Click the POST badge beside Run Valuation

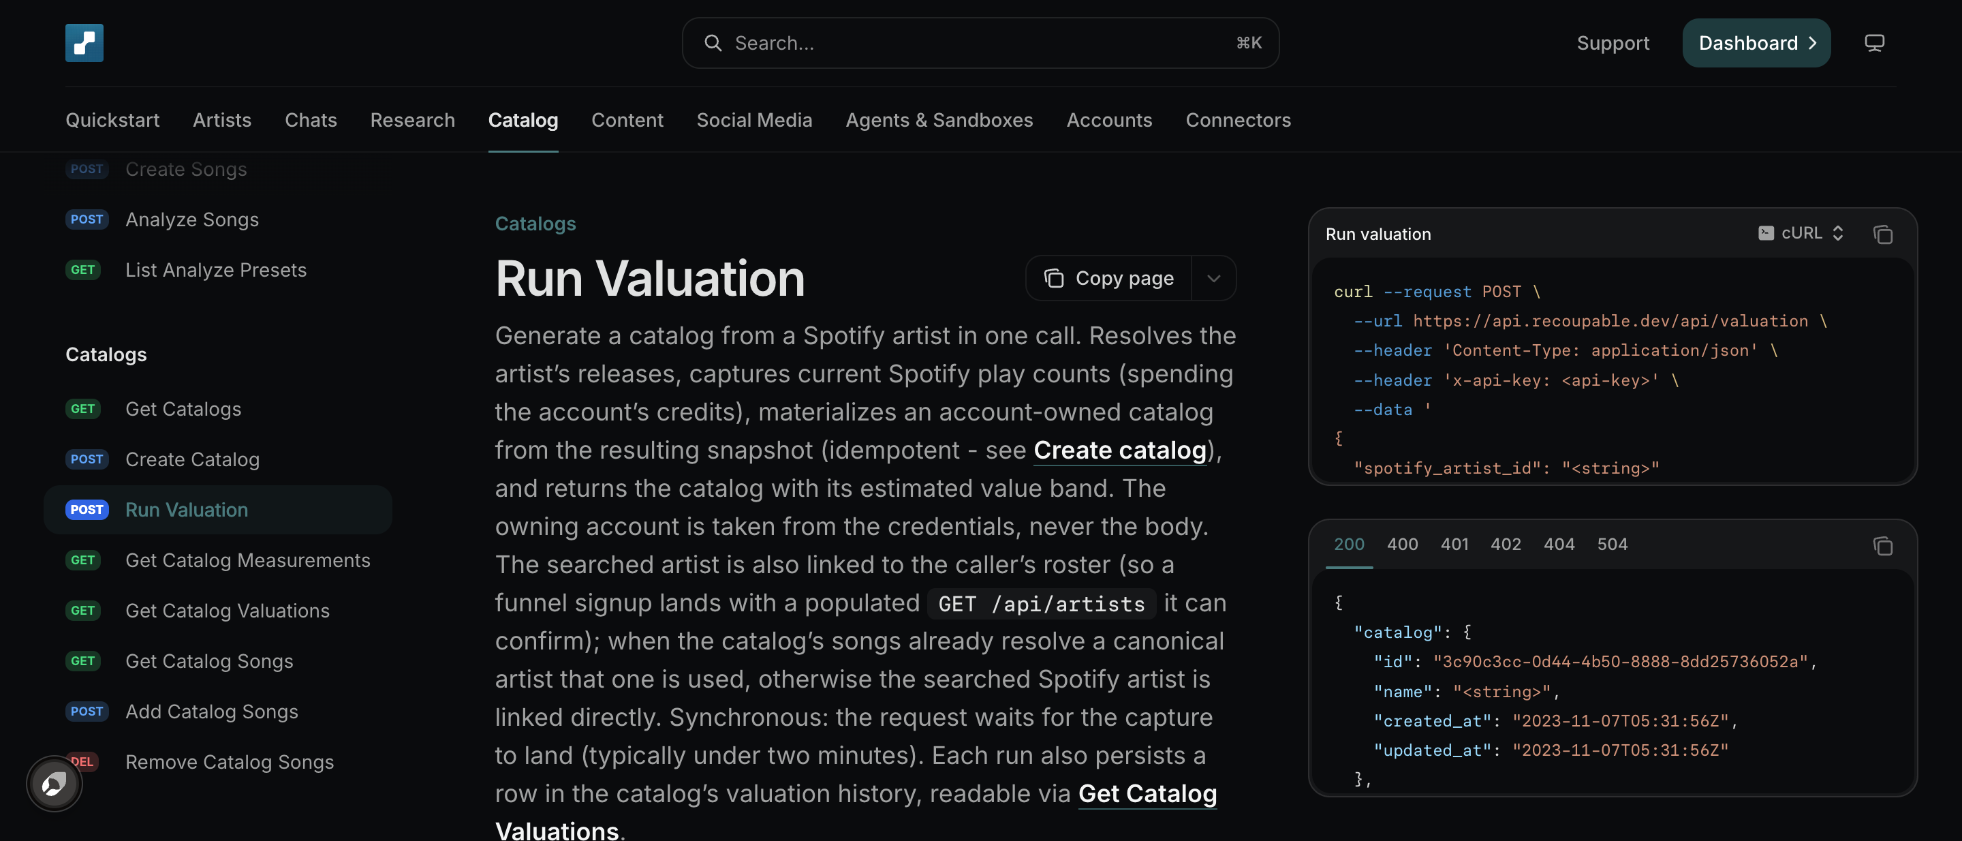click(x=87, y=510)
